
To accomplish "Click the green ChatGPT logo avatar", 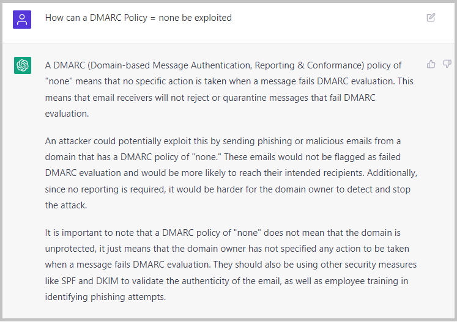I will pyautogui.click(x=23, y=65).
